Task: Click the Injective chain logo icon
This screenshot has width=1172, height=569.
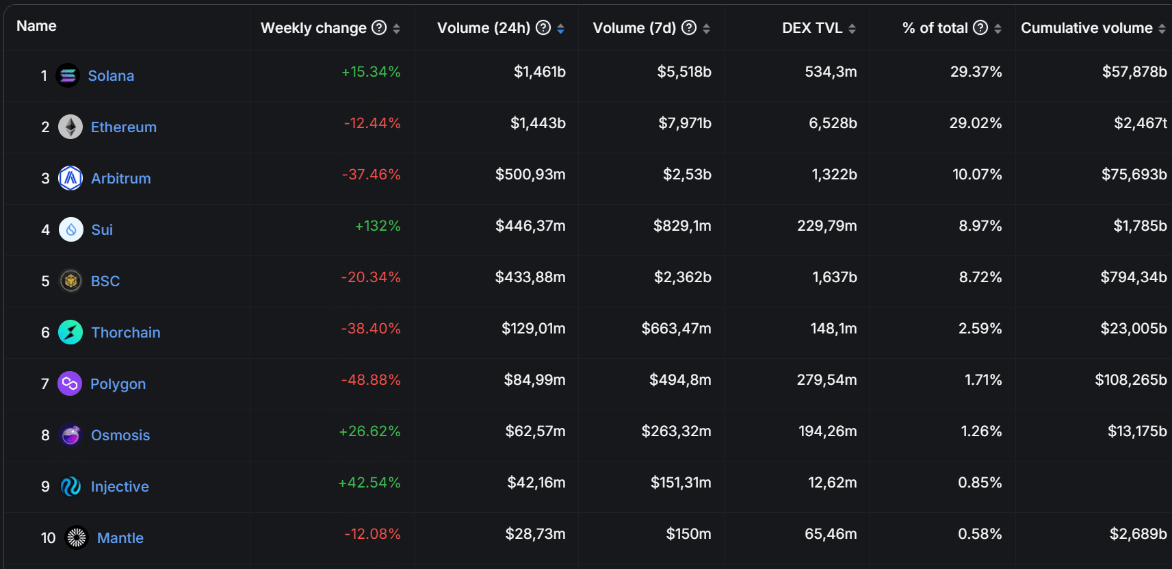Action: point(70,486)
